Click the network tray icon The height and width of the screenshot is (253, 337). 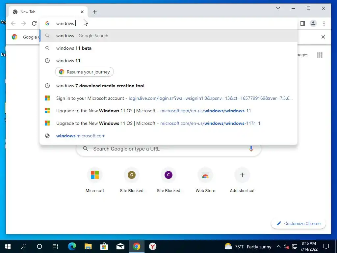(x=295, y=246)
